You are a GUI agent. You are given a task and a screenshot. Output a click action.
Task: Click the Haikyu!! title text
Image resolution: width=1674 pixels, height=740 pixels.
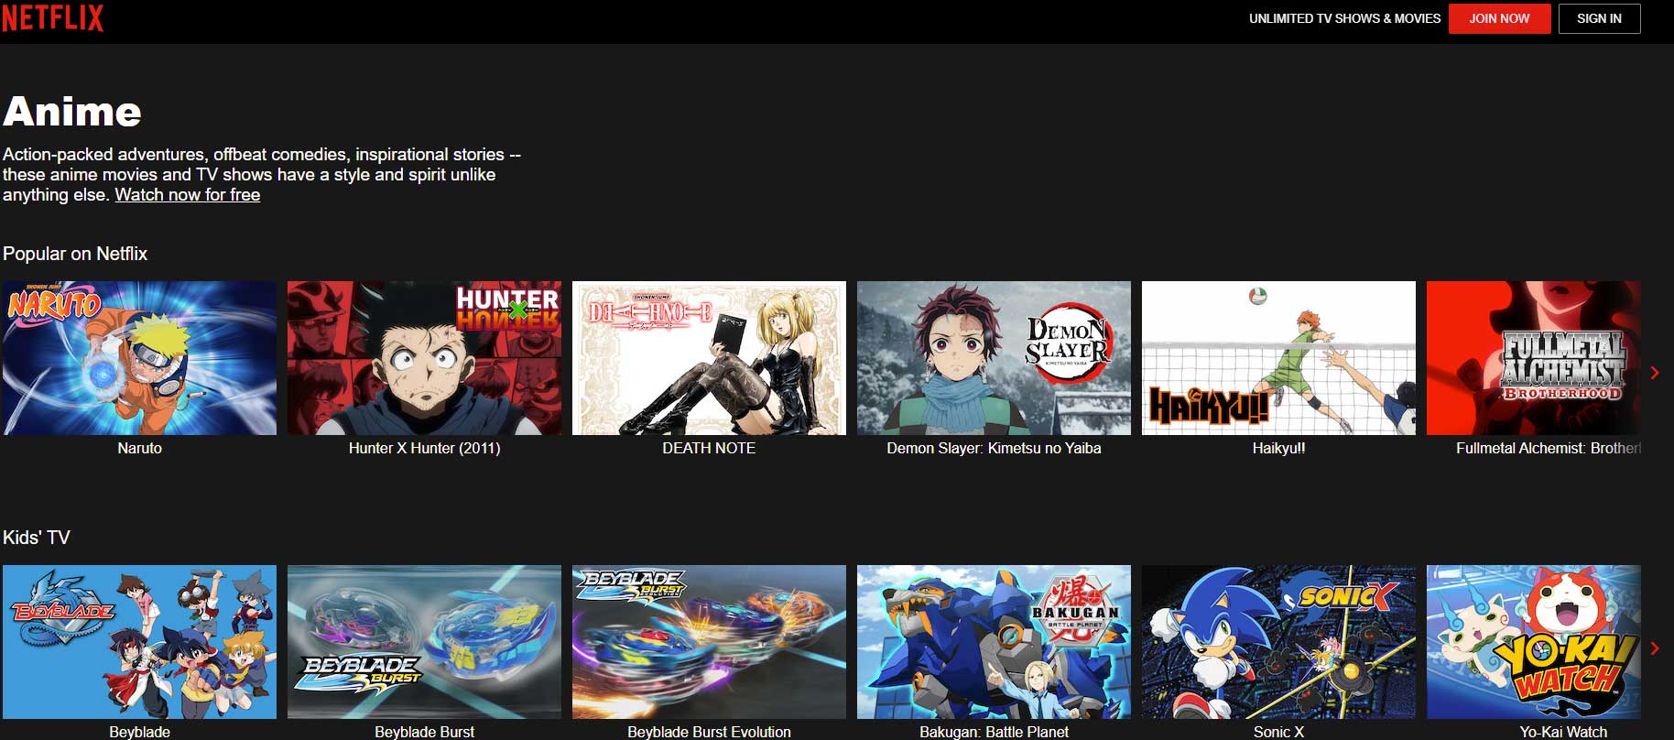(x=1278, y=448)
